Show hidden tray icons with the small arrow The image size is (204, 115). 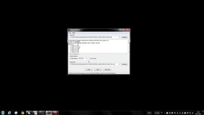164,113
